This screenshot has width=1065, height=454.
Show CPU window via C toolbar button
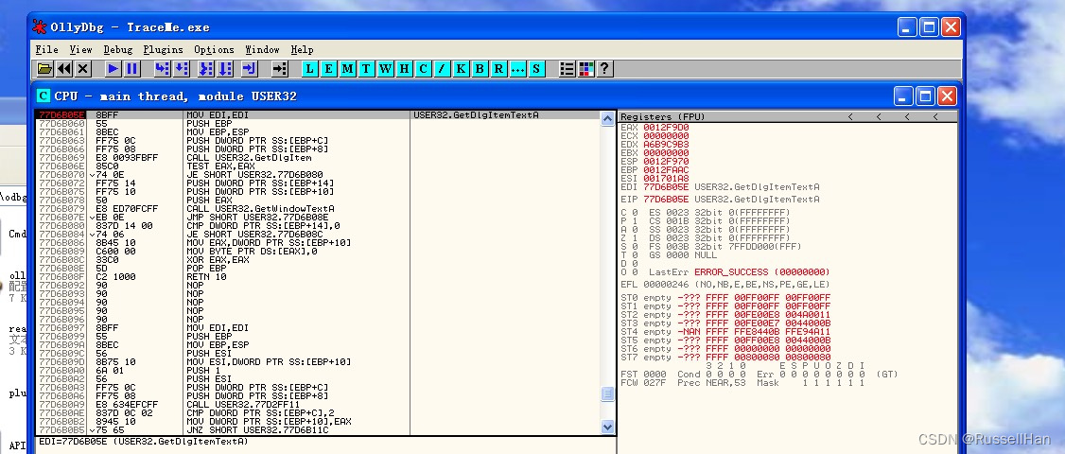coord(423,69)
